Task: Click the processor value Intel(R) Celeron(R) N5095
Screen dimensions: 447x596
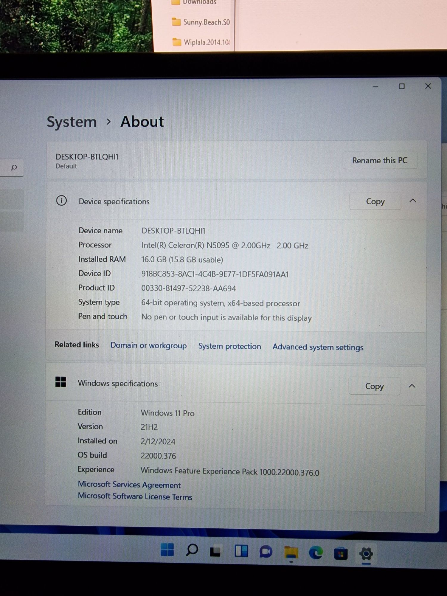Action: point(225,246)
